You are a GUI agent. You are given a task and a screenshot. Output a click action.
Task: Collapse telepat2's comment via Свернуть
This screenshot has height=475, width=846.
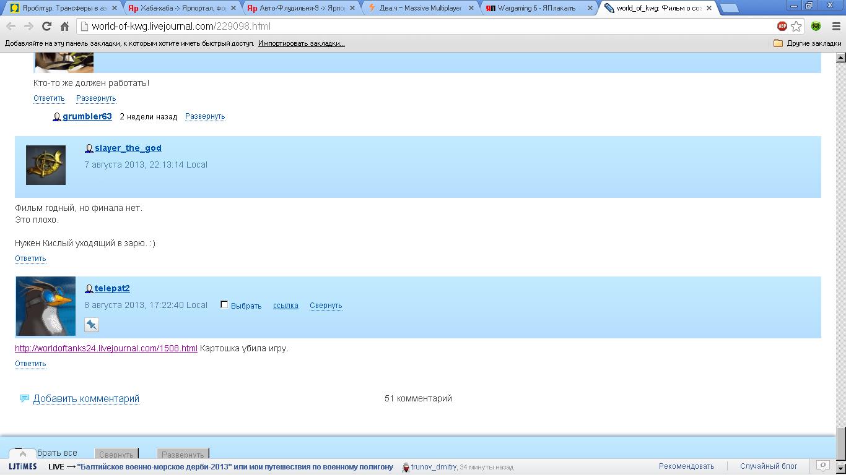pyautogui.click(x=326, y=306)
